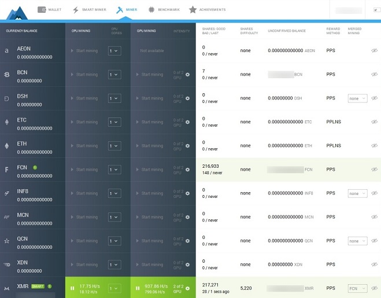Click the green notification badge next to FCN
Image resolution: width=381 pixels, height=298 pixels.
35,168
